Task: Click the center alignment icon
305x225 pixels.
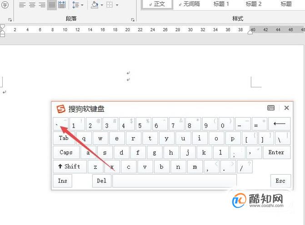Action: point(32,5)
